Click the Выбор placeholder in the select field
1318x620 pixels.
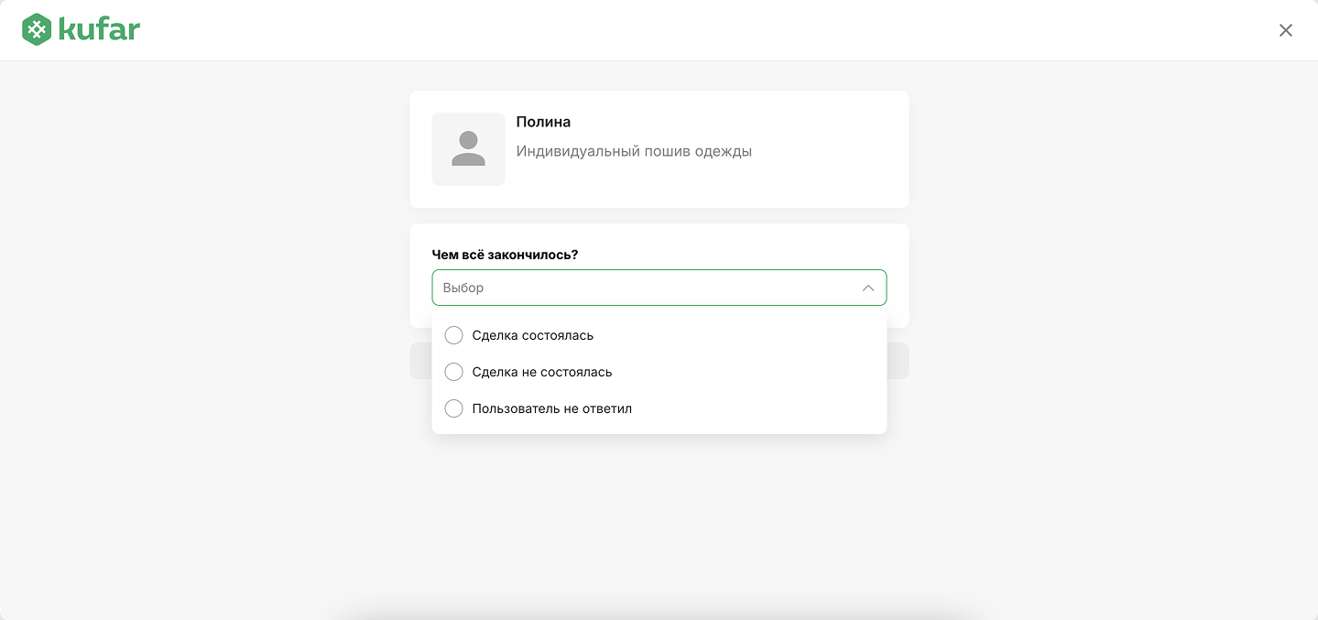463,288
